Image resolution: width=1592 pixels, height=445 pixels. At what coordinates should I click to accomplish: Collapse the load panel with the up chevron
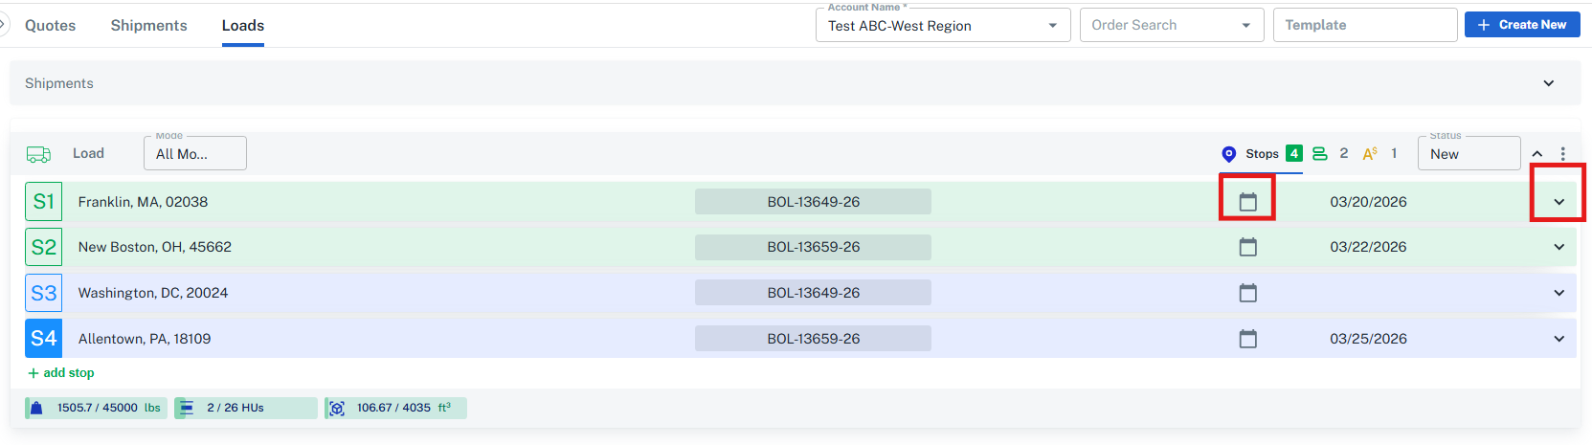tap(1536, 154)
